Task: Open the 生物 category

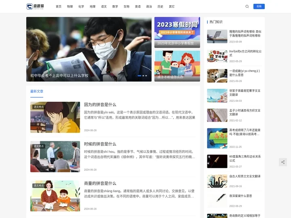Action: point(127,6)
